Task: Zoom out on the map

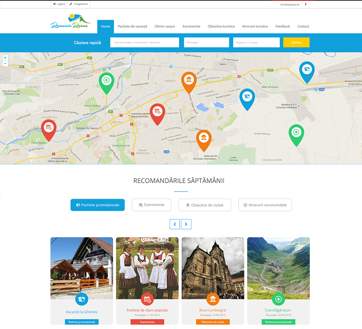Action: tap(5, 64)
